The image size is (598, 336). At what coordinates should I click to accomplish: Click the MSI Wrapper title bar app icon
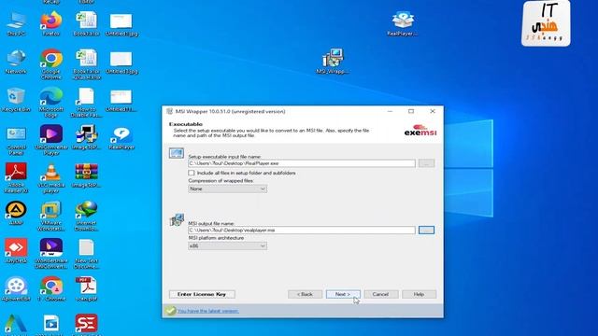(169, 111)
